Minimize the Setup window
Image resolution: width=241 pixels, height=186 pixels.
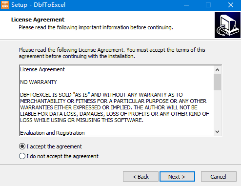pyautogui.click(x=186, y=5)
